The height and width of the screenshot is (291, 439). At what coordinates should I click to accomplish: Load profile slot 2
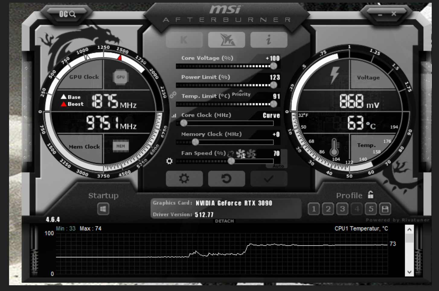click(x=328, y=209)
